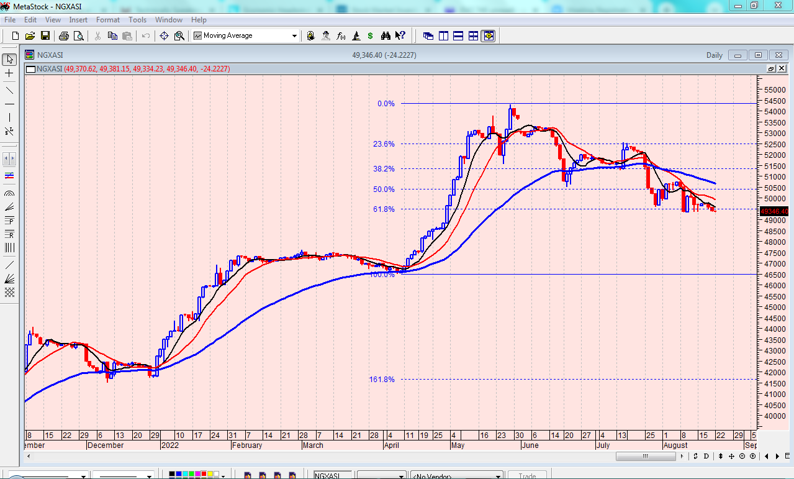Click the Trade button
Viewport: 794px width, 479px height.
[527, 476]
